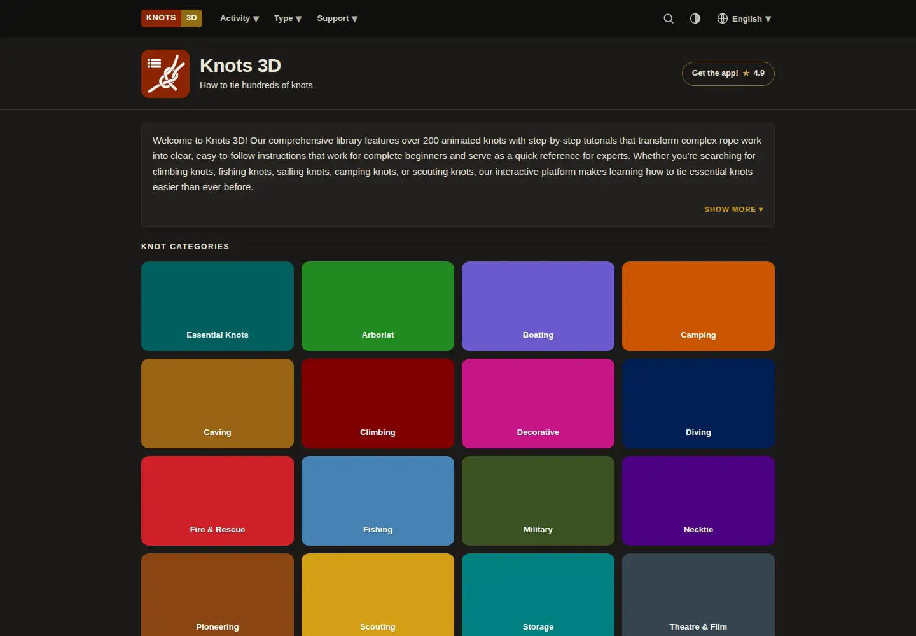Open the Storage category tile
The height and width of the screenshot is (636, 916).
coord(538,595)
